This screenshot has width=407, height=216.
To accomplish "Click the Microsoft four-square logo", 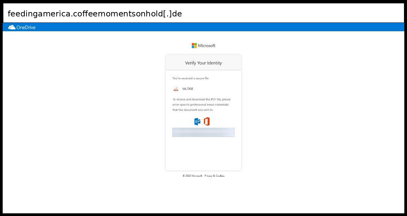I will click(x=194, y=46).
